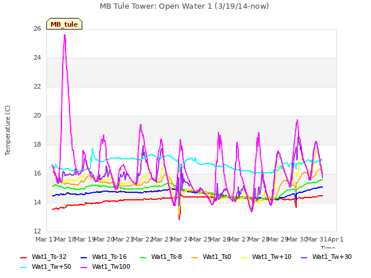The image size is (371, 278).
Task: Toggle the Wat1_Ts-8 legend entry
Action: click(x=161, y=257)
